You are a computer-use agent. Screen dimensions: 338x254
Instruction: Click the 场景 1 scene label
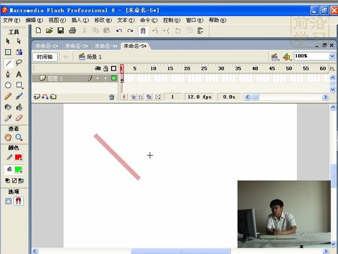pyautogui.click(x=94, y=57)
